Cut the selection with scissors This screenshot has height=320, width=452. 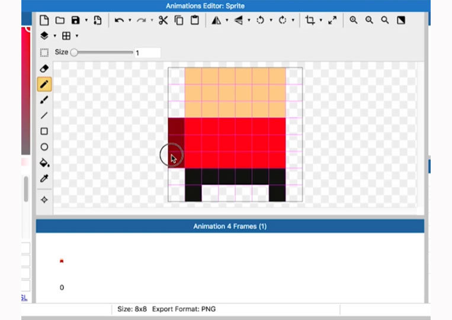164,20
